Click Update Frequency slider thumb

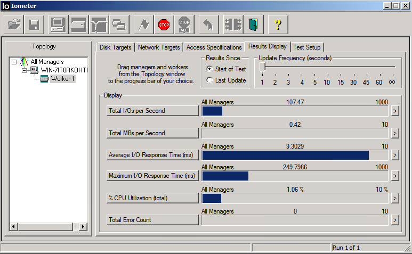click(262, 68)
